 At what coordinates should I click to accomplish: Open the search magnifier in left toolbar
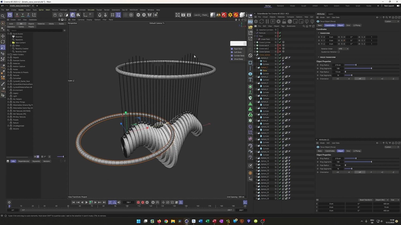(x=3, y=16)
